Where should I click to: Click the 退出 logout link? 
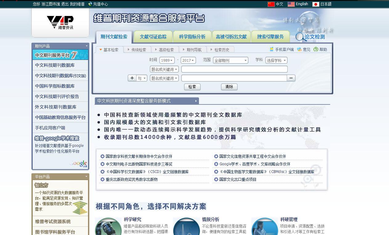[65, 4]
